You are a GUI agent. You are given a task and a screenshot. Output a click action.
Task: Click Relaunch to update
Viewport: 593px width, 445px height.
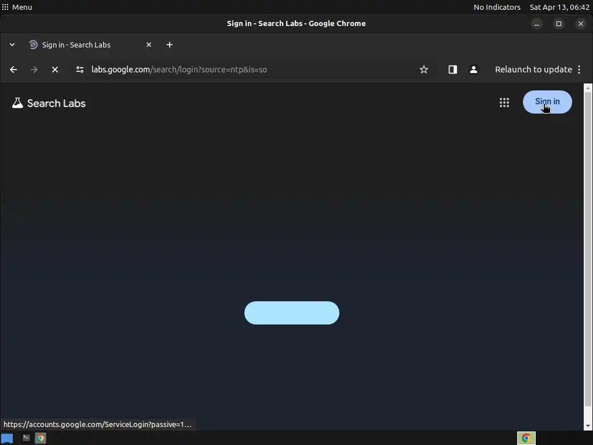(x=533, y=70)
